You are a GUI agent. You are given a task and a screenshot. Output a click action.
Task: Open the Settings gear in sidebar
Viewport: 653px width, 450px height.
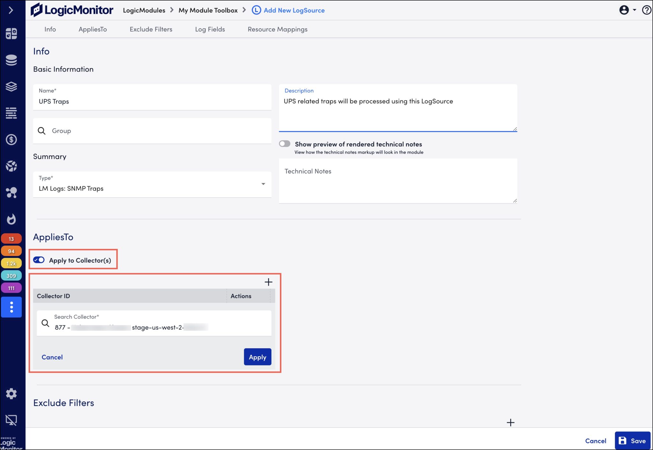pos(11,394)
